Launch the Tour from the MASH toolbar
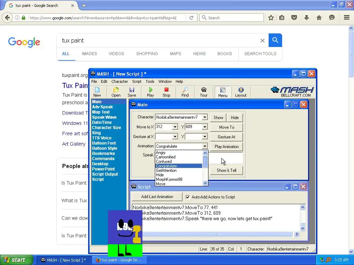Image resolution: width=354 pixels, height=265 pixels. click(x=204, y=92)
